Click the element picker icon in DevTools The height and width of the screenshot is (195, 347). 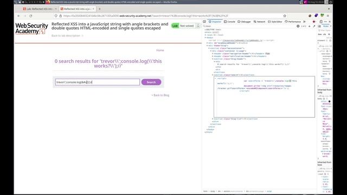pyautogui.click(x=204, y=22)
